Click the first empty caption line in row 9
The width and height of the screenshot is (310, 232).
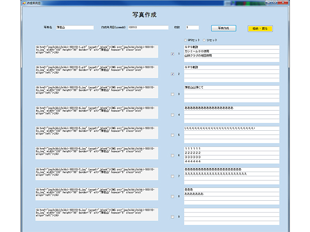pos(231,210)
